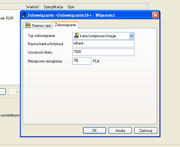
Task: Open the Typ zobowiązania dropdown arrow
Action: [x=131, y=36]
